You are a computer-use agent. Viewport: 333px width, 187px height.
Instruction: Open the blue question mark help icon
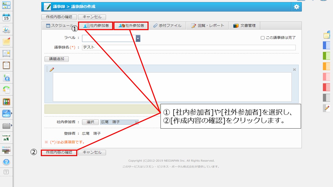click(x=6, y=162)
